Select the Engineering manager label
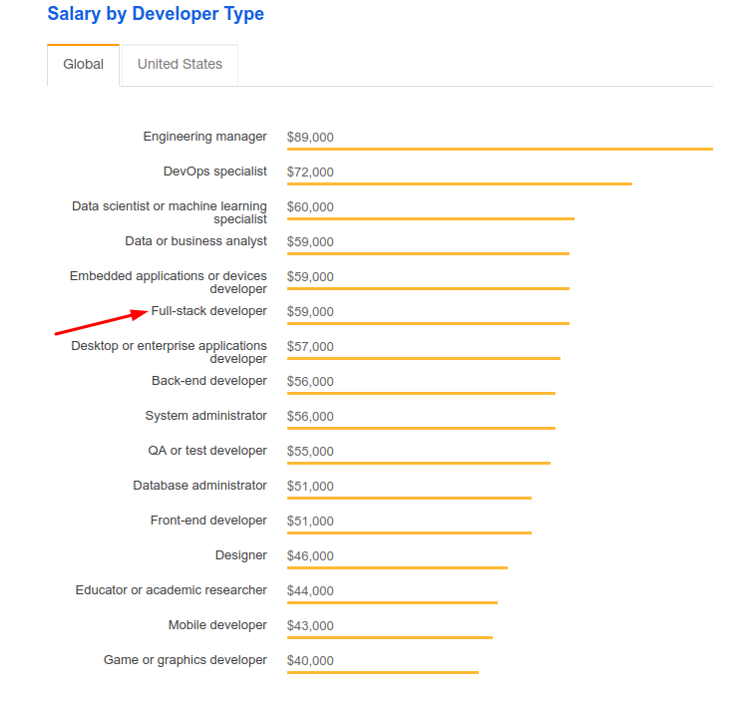 click(x=204, y=137)
